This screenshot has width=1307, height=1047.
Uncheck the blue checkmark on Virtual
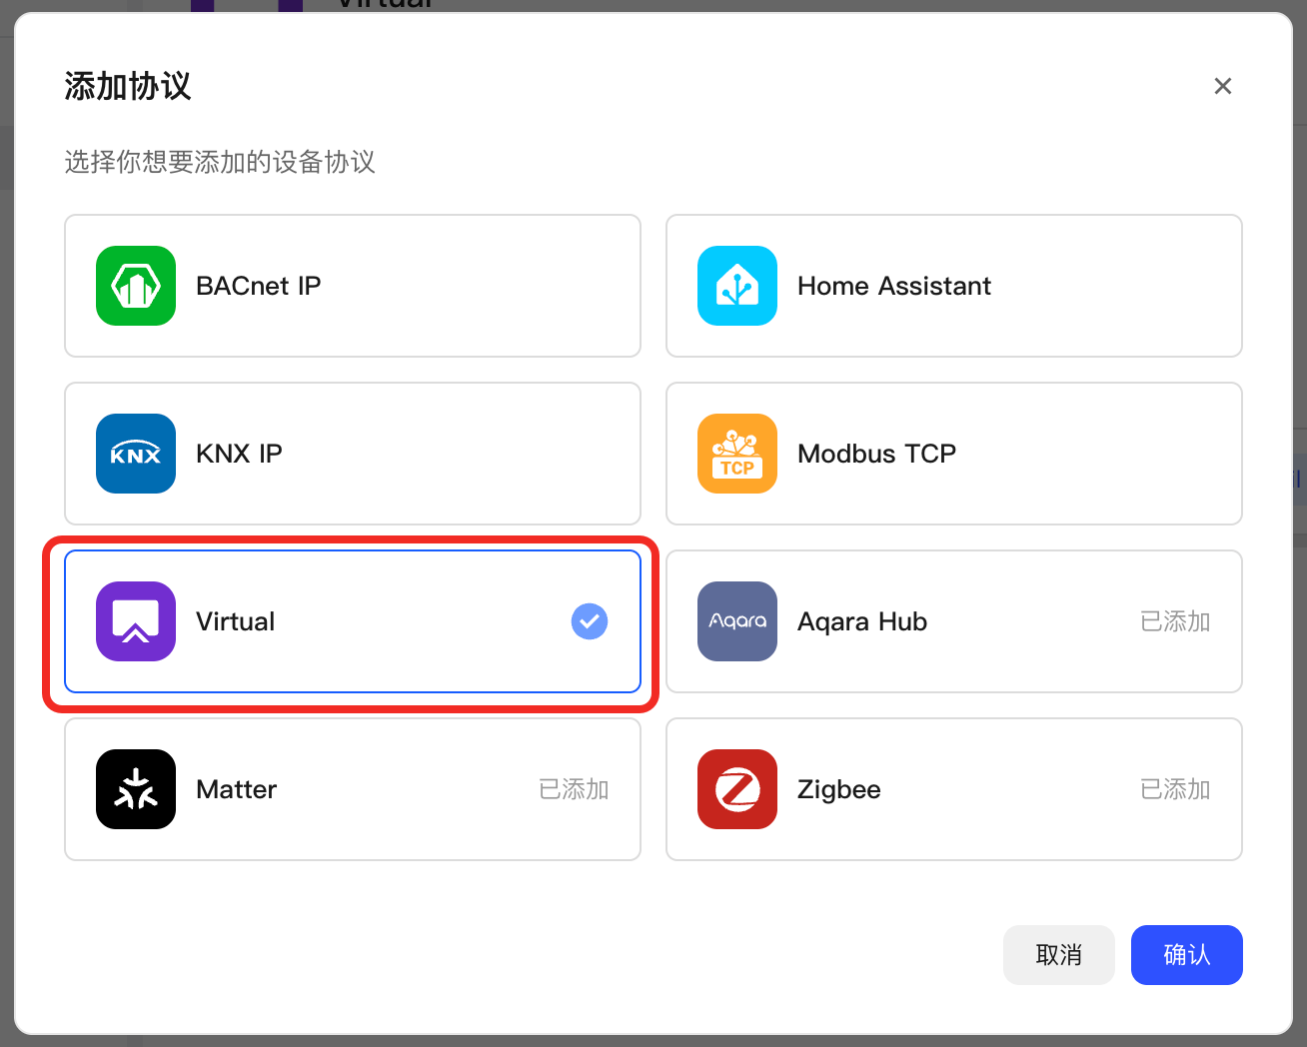click(x=590, y=621)
